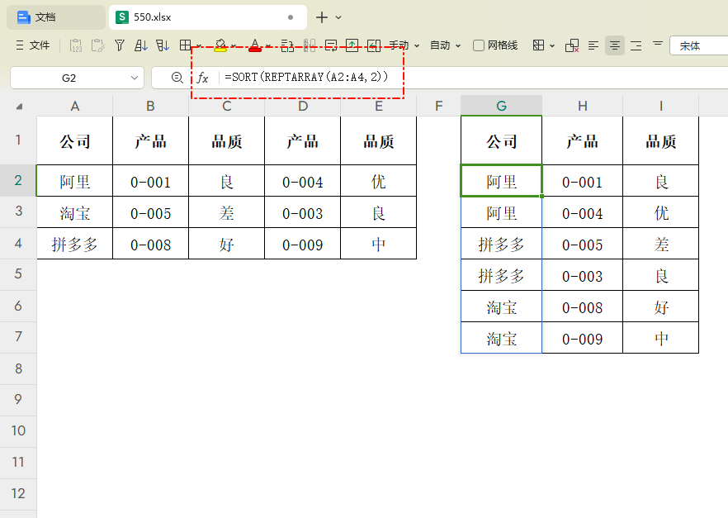Screen dimensions: 728x518
Task: Sort ascending with the A-down icon
Action: 140,45
